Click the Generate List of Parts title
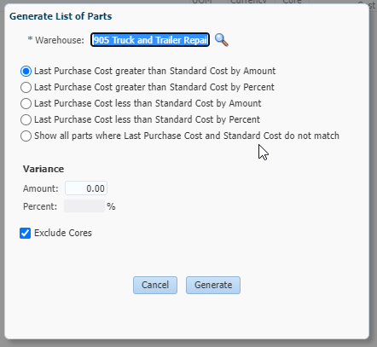The height and width of the screenshot is (347, 377). coord(61,16)
